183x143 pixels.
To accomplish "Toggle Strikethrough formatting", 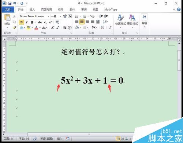I will [x=40, y=22].
